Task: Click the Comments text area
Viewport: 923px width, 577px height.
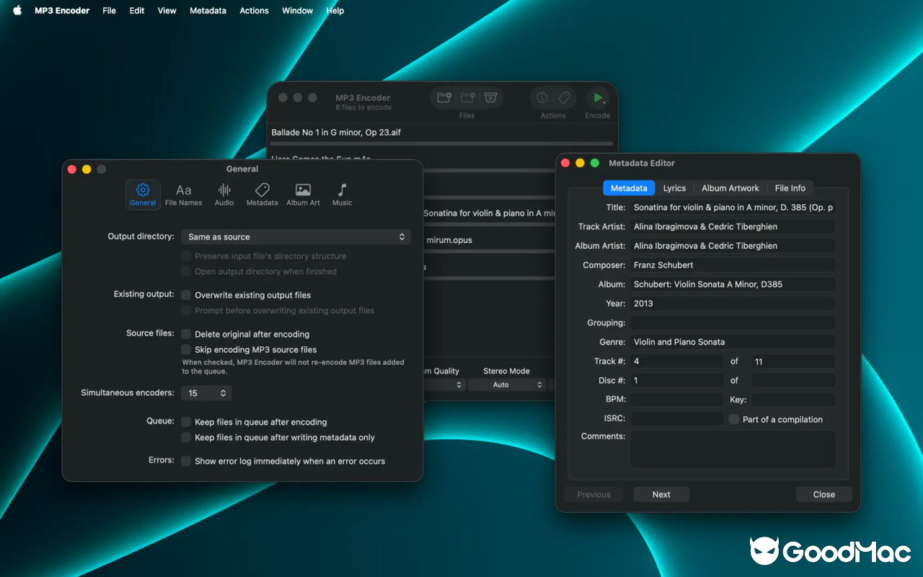Action: point(733,449)
